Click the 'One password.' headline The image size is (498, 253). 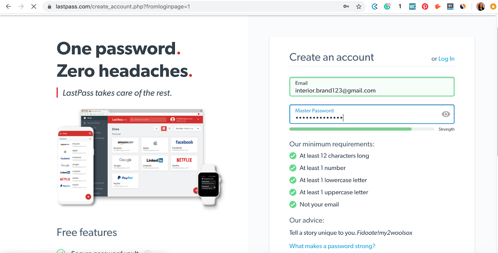119,49
